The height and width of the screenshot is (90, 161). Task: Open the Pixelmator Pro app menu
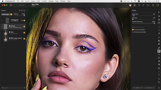[x=10, y=1]
